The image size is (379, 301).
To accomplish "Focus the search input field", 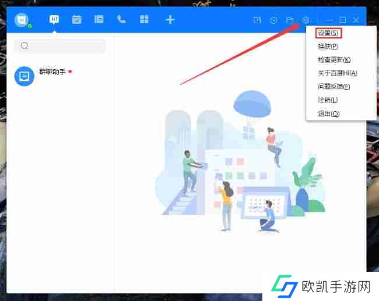I will pos(59,45).
